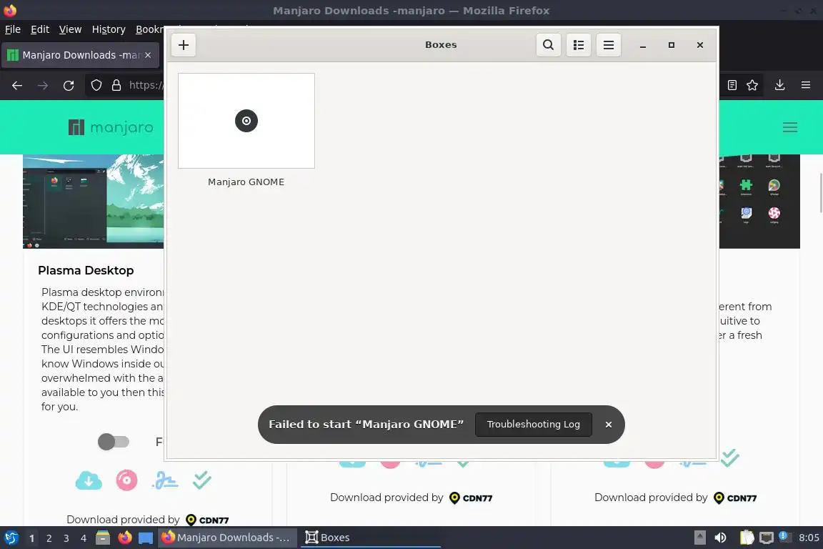This screenshot has width=823, height=549.
Task: Create a new box with plus button
Action: [183, 45]
